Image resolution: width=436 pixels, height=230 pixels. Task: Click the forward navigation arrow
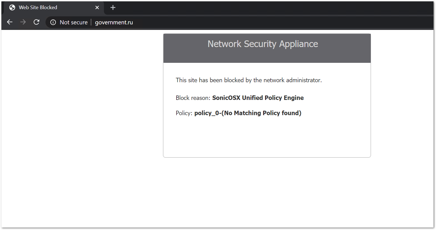point(23,22)
